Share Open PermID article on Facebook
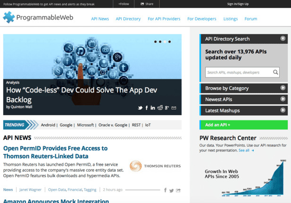The image size is (291, 203). click(x=165, y=190)
